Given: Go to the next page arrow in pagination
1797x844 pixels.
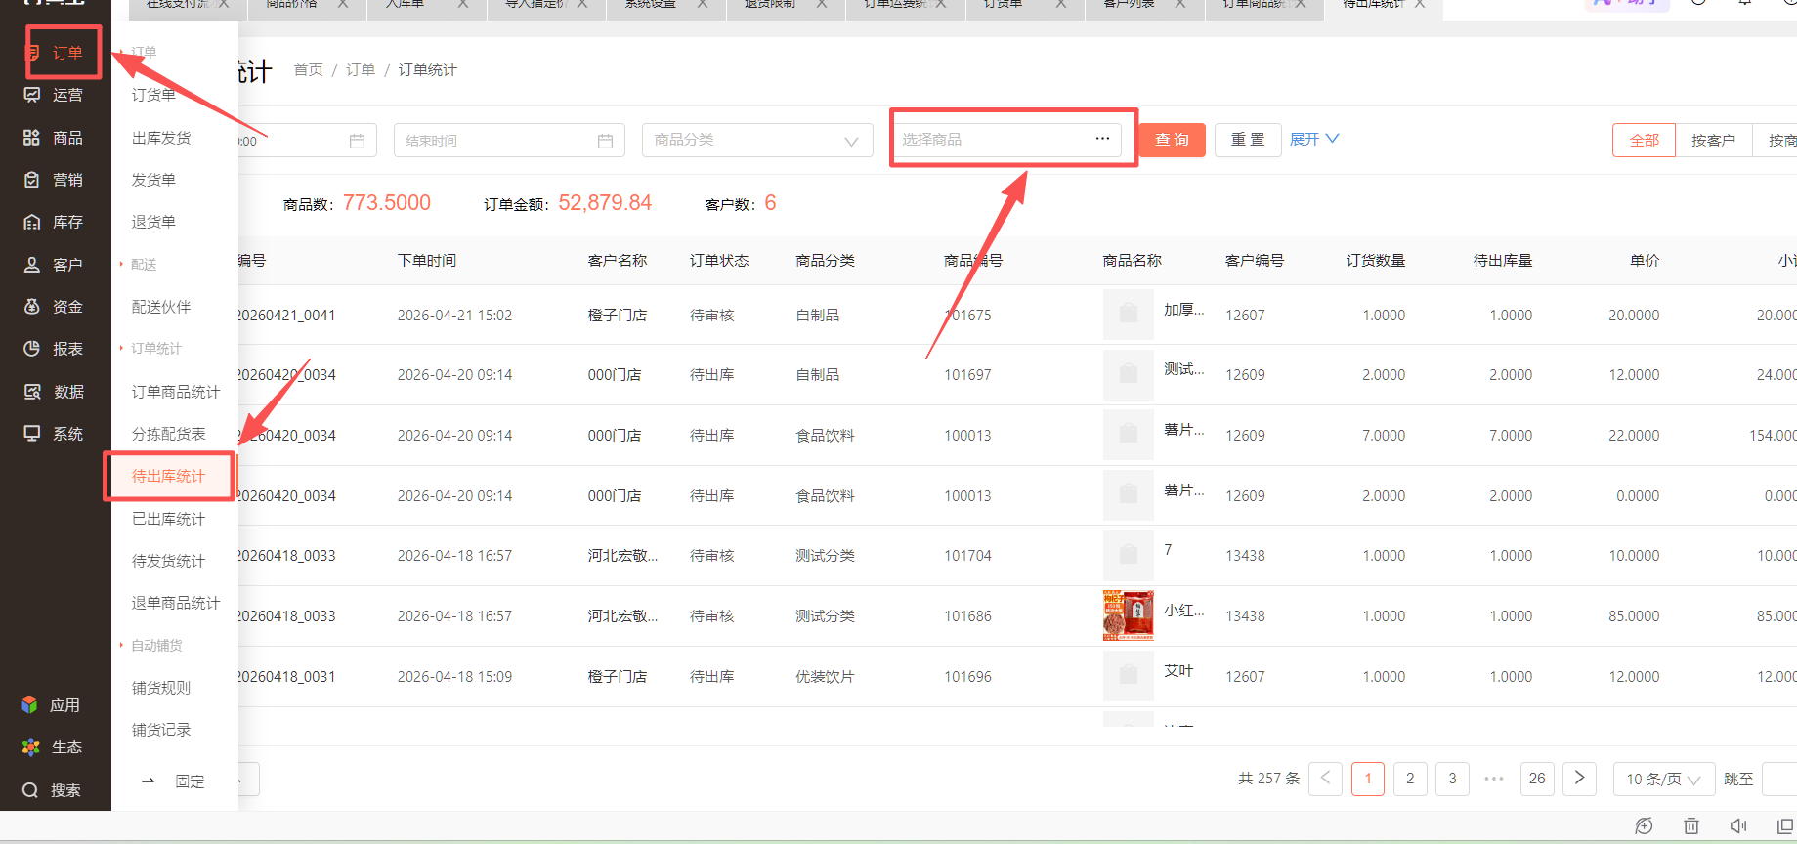Looking at the screenshot, I should [1579, 779].
